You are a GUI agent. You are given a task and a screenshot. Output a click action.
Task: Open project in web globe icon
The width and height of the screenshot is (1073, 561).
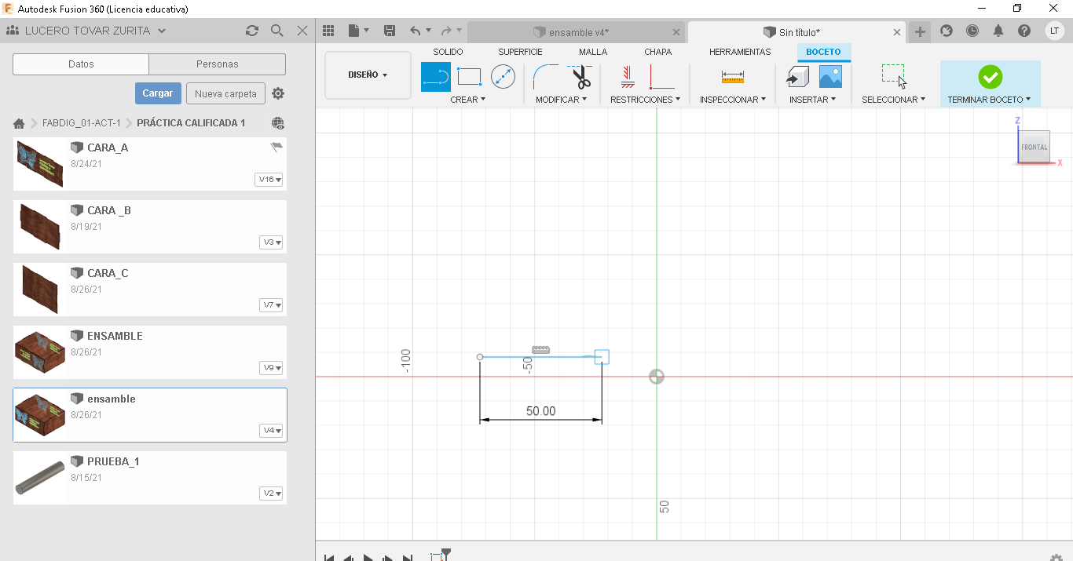pyautogui.click(x=277, y=123)
